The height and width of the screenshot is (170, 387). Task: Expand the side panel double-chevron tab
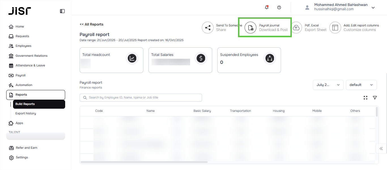point(381,148)
